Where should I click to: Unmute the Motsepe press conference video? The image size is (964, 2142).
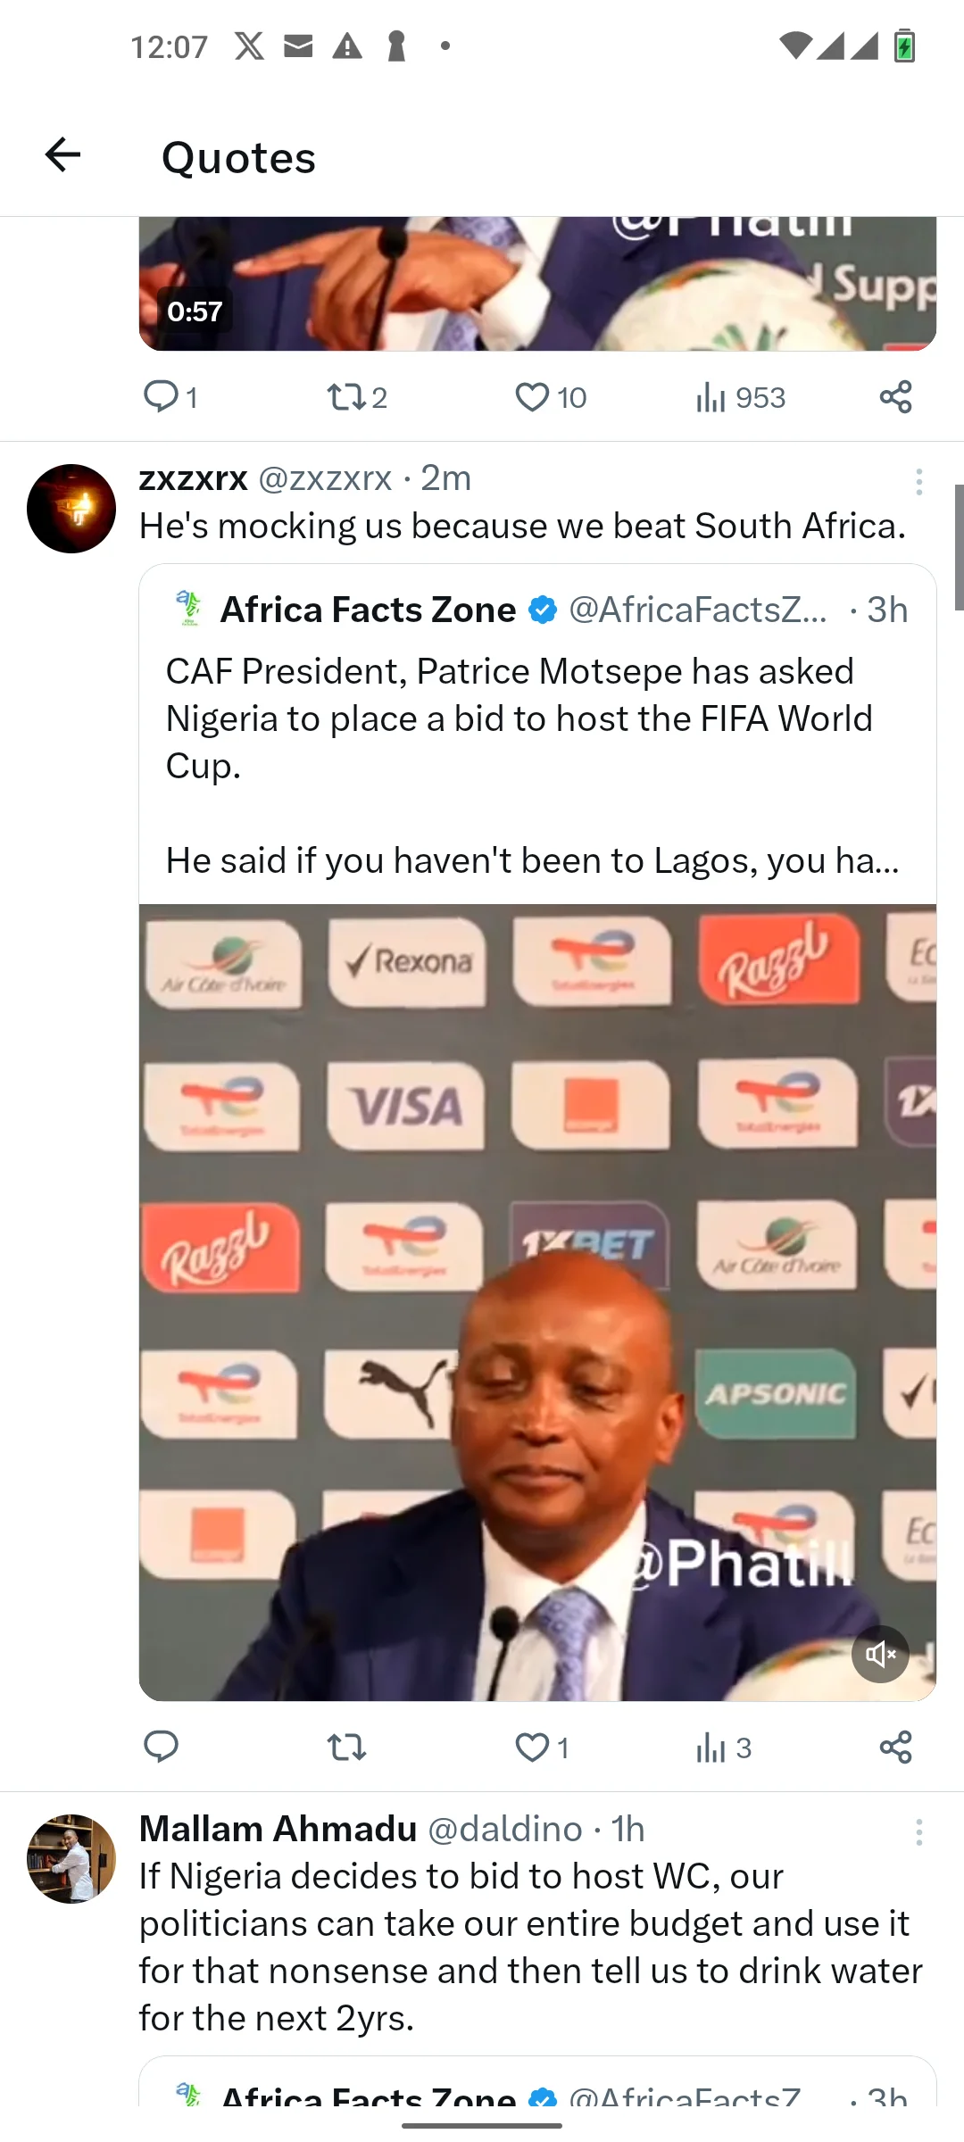pyautogui.click(x=880, y=1654)
